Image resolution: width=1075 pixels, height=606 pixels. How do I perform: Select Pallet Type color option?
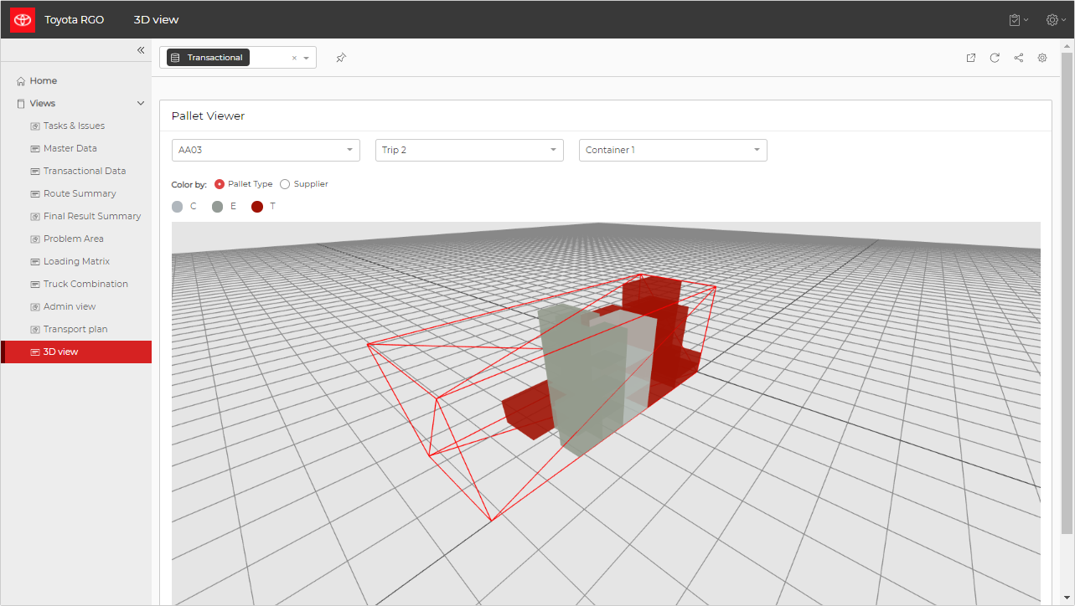tap(220, 184)
